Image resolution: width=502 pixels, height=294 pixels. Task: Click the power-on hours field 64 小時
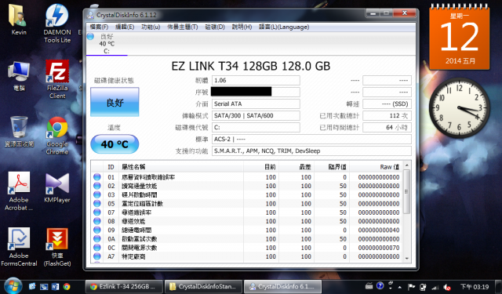click(387, 127)
